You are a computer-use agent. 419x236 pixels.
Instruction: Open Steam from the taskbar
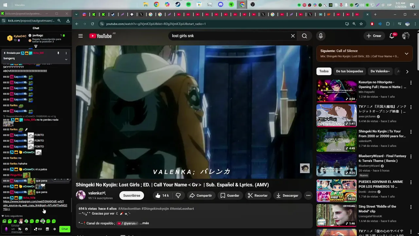(177, 4)
